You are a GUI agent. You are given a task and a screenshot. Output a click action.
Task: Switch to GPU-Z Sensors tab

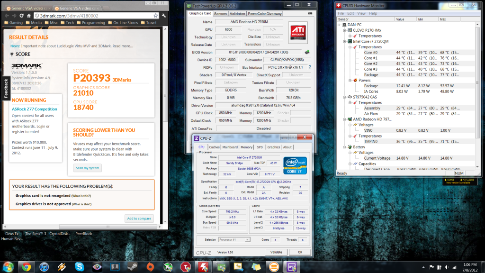220,14
